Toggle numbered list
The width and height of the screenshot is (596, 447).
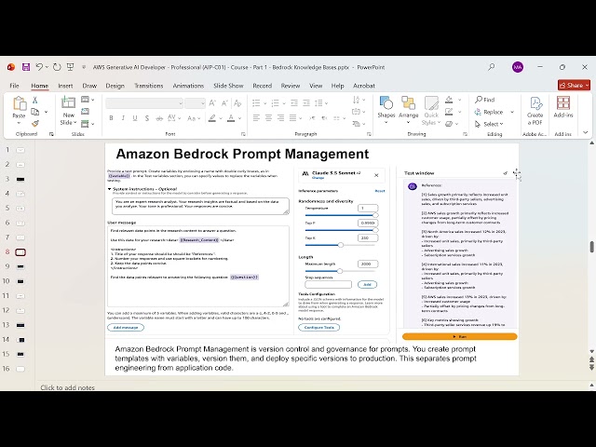[276, 103]
